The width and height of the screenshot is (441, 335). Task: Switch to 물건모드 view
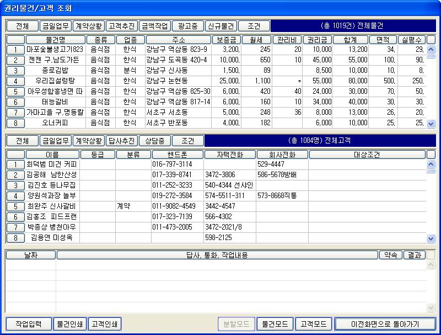pos(275,324)
